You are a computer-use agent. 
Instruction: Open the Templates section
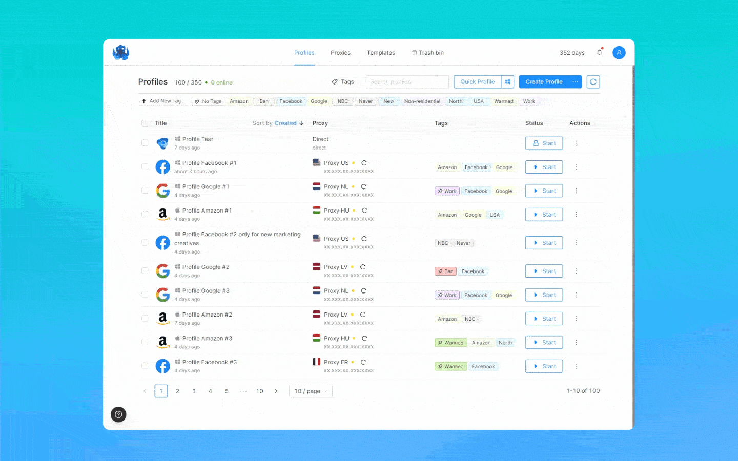point(381,52)
